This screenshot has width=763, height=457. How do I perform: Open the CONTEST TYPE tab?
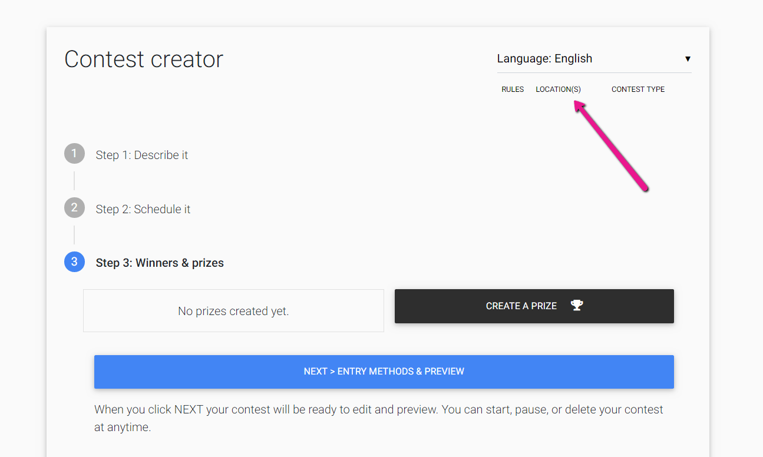[638, 90]
